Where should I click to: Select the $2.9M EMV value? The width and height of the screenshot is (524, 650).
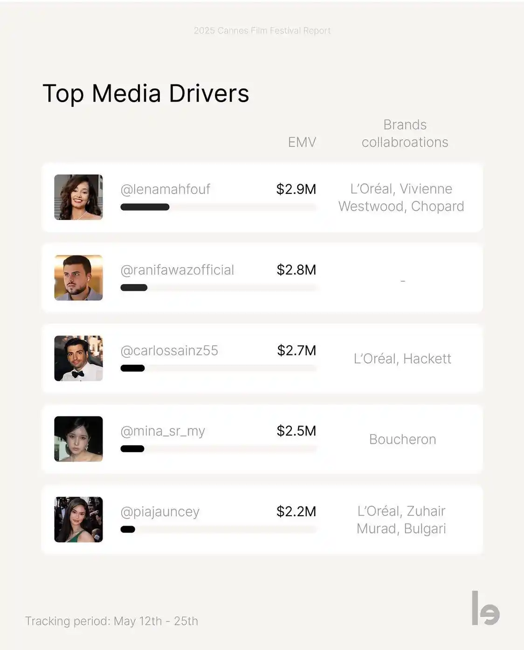click(x=296, y=189)
